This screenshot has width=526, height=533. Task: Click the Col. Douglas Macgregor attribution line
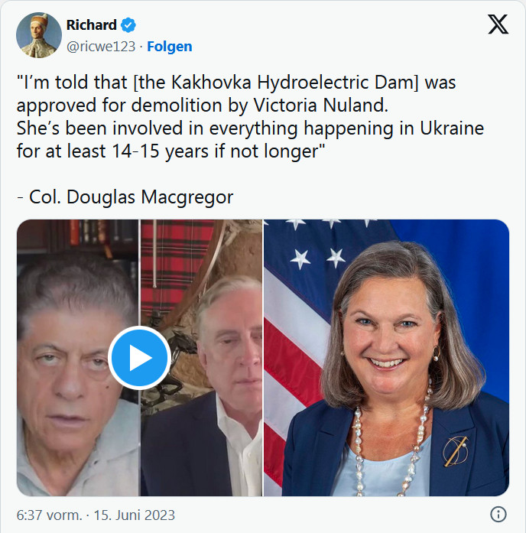coord(125,197)
